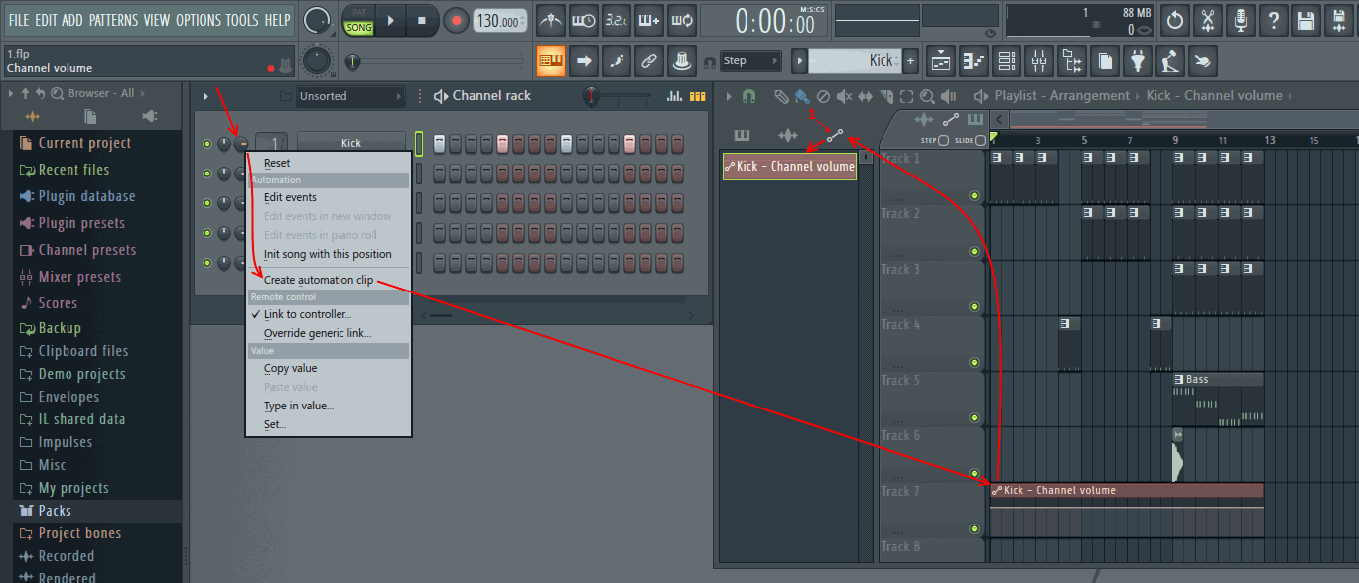
Task: Select Kick - Channel volume clip in picker
Action: [x=788, y=167]
